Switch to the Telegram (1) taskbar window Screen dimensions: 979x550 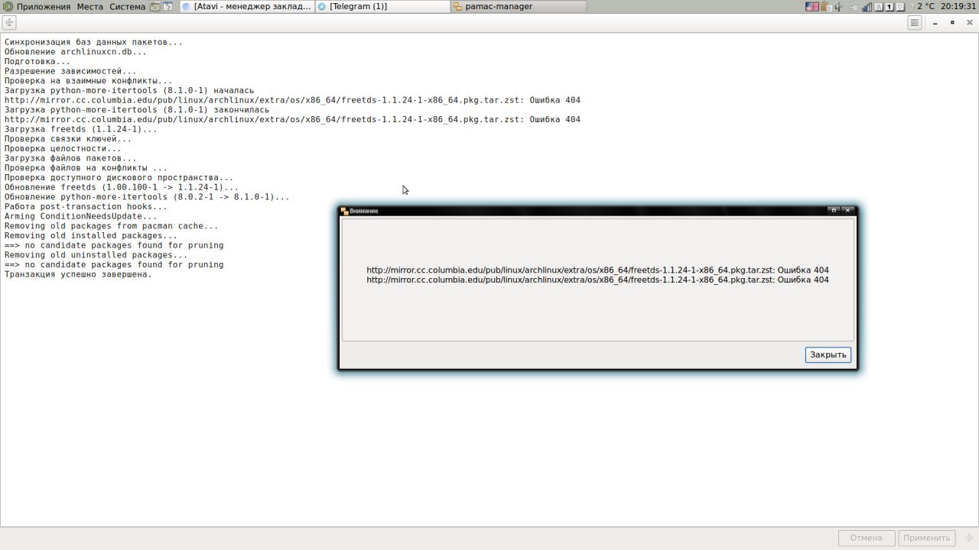click(382, 6)
